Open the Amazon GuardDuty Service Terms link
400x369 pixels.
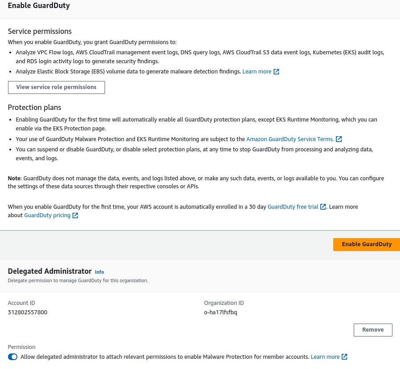[290, 139]
